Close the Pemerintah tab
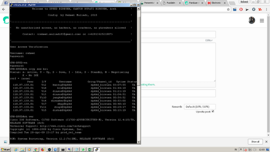Image resolution: width=270 pixels, height=152 pixels. (157, 3)
